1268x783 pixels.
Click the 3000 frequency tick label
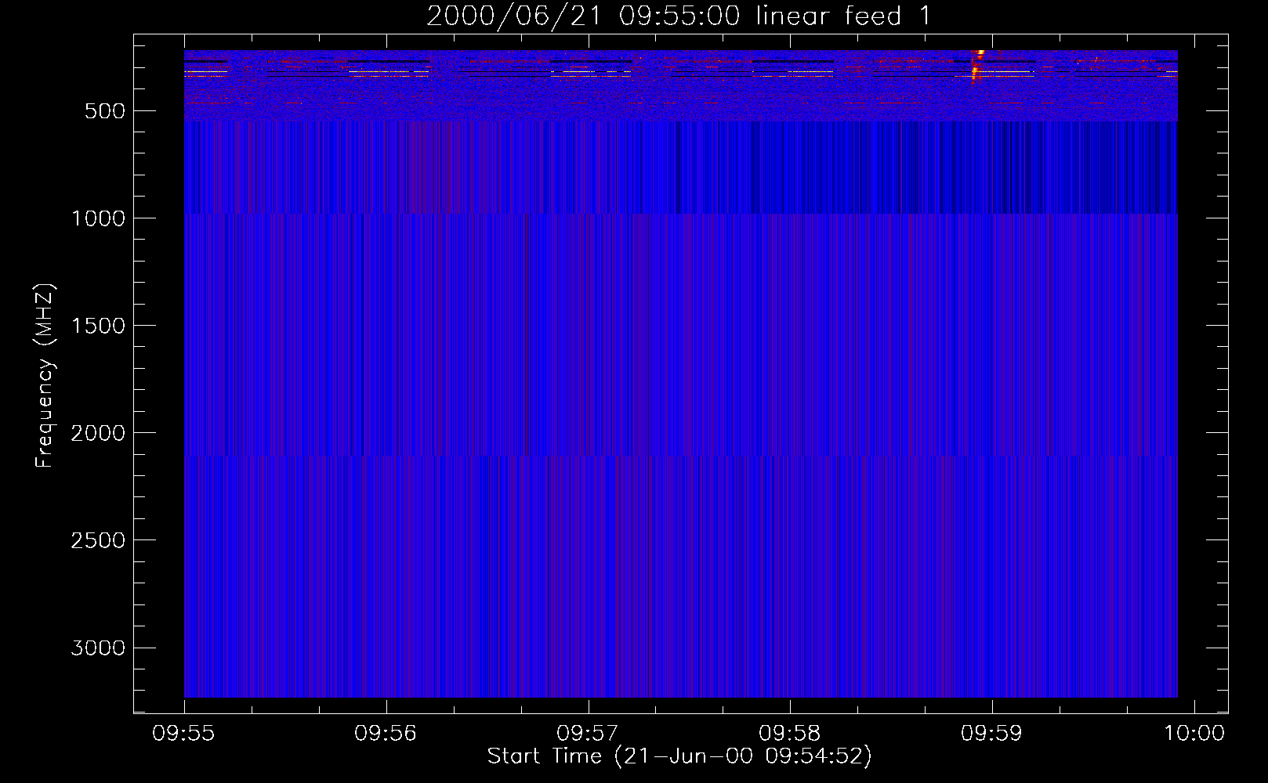pyautogui.click(x=98, y=648)
